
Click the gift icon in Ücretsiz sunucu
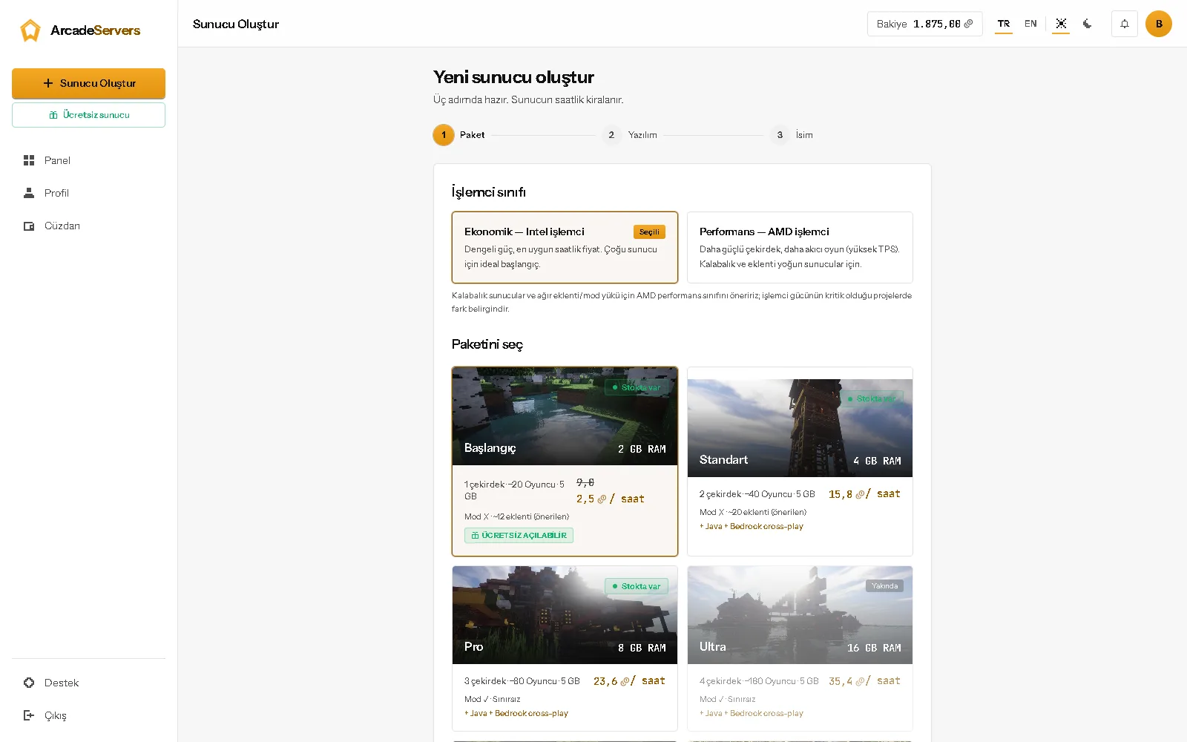pos(53,115)
